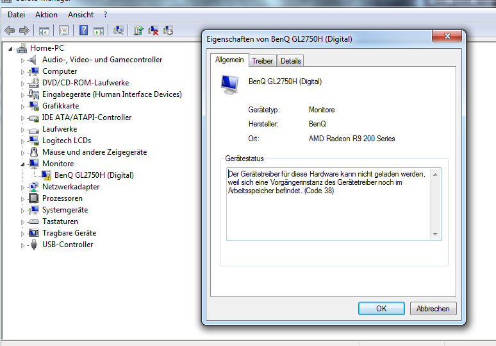Collapse the Monitore category arrow

coord(22,164)
